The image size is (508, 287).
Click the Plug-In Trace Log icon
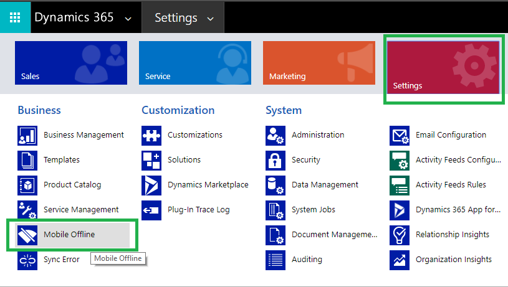click(151, 210)
